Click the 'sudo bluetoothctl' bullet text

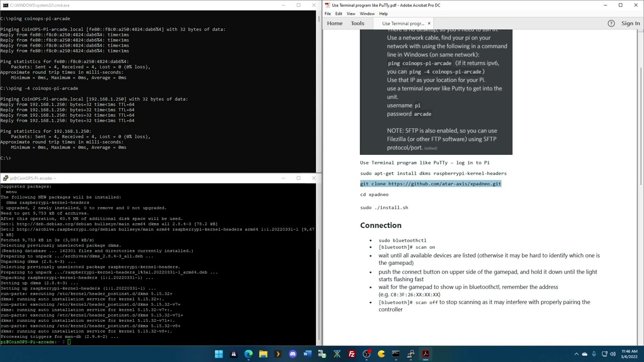point(403,240)
